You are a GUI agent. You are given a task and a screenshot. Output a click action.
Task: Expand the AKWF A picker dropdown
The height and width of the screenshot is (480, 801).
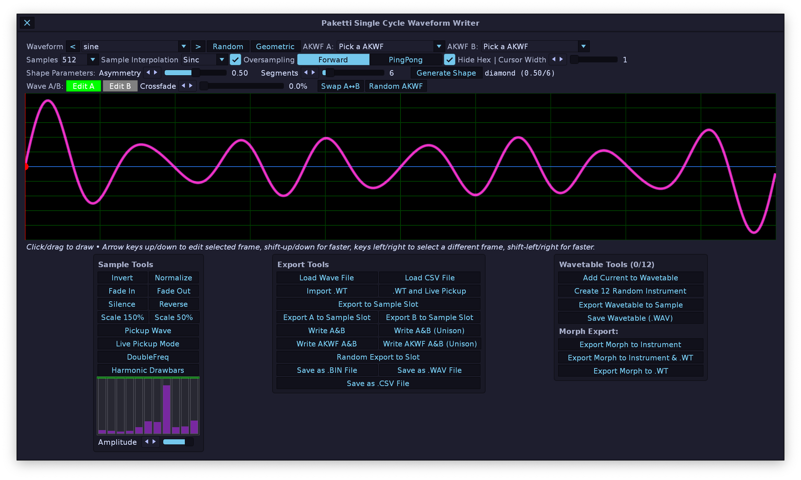tap(439, 47)
